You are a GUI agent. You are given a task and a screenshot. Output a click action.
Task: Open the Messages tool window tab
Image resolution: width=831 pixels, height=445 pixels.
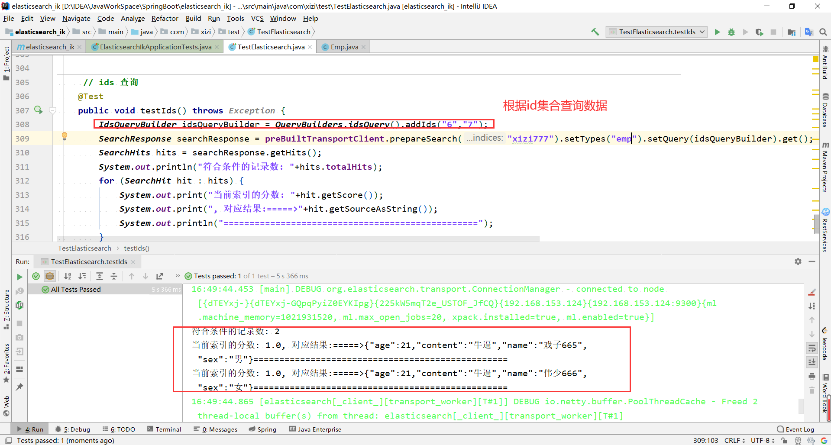point(215,429)
